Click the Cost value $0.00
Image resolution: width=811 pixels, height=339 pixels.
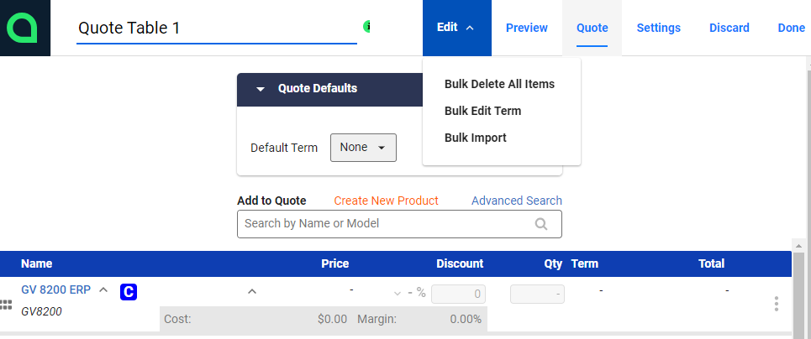pyautogui.click(x=332, y=320)
